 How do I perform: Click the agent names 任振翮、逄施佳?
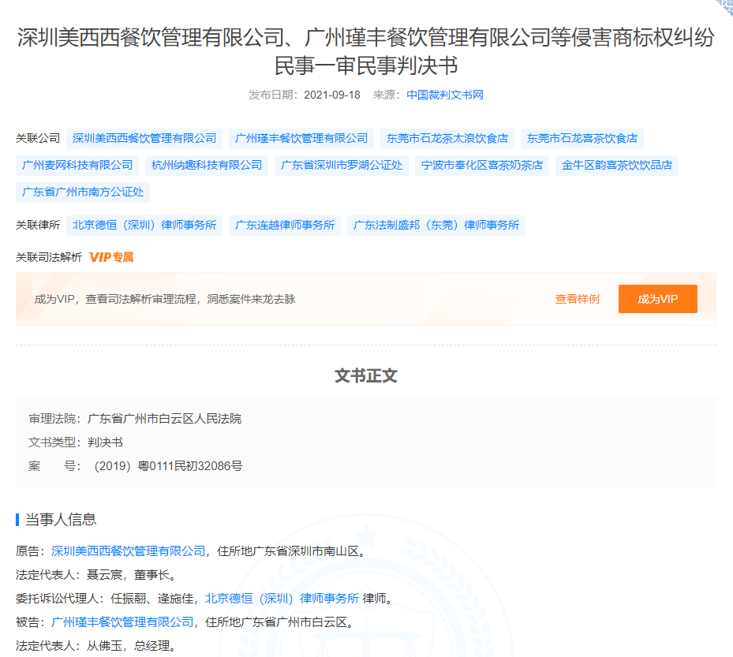(152, 598)
